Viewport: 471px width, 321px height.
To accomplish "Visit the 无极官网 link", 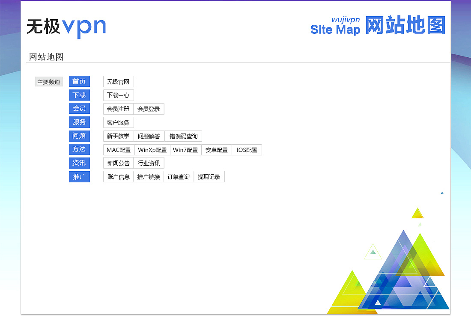I will tap(118, 81).
